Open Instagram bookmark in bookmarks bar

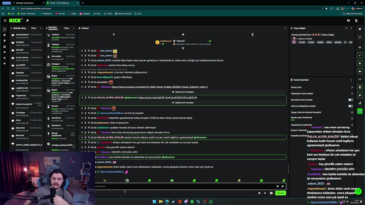pyautogui.click(x=85, y=14)
